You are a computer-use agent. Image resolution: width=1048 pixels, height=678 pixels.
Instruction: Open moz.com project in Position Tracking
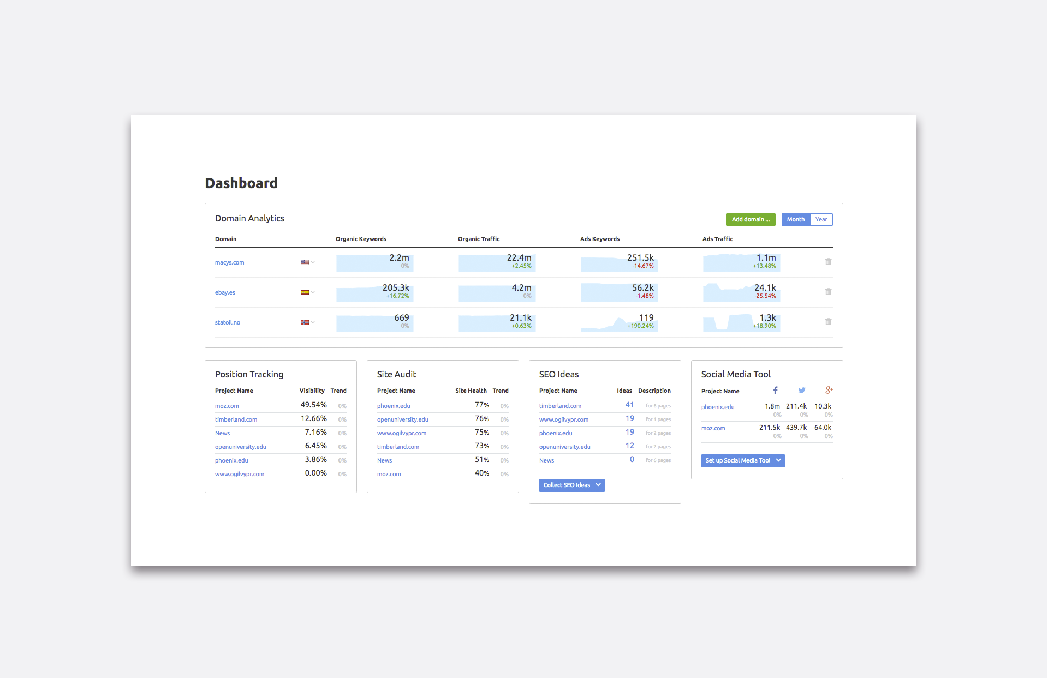(227, 406)
